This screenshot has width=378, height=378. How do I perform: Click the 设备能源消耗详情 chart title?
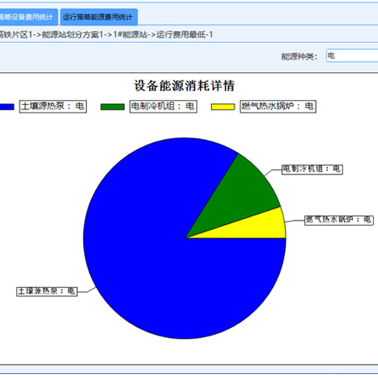(x=184, y=85)
